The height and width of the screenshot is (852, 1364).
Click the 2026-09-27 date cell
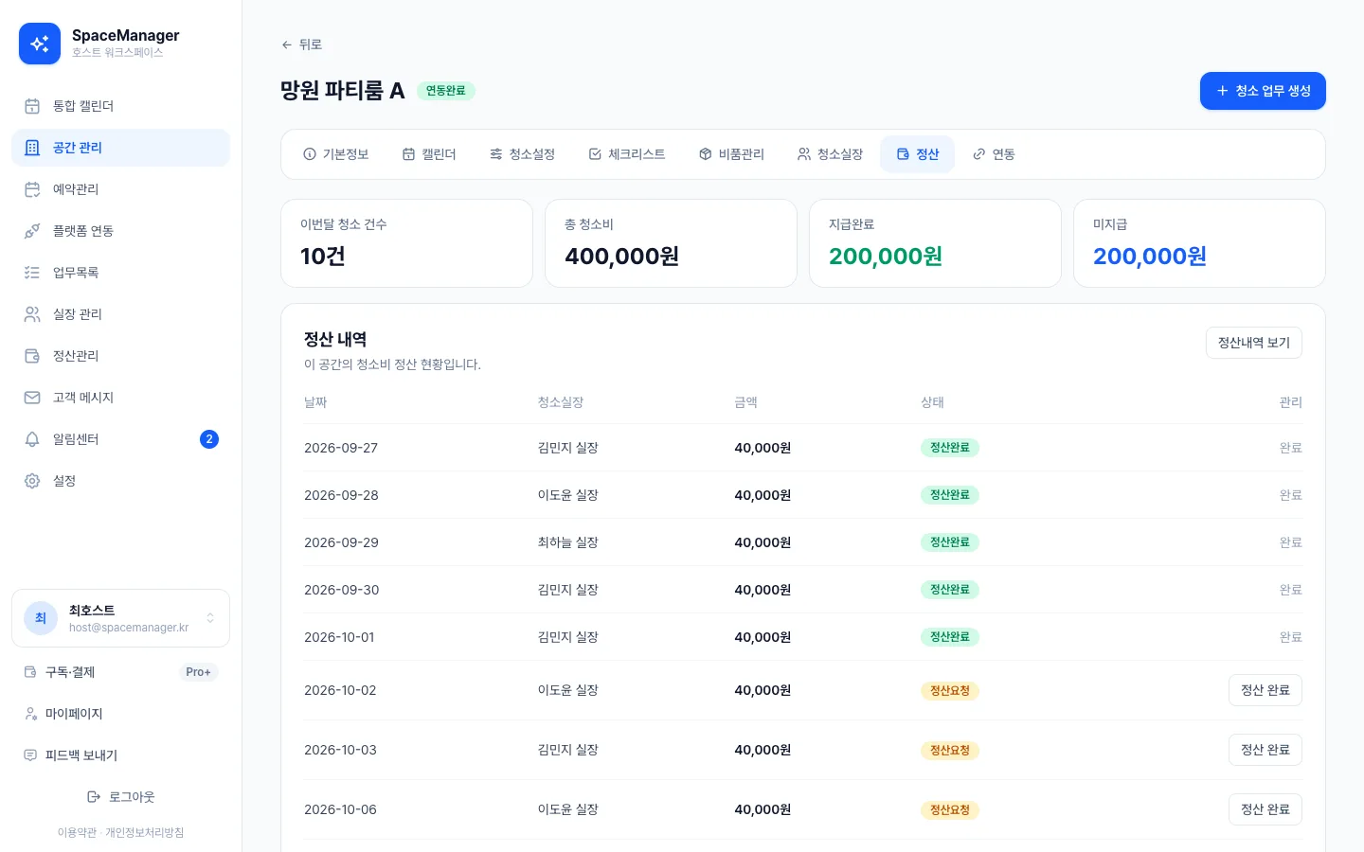(341, 448)
